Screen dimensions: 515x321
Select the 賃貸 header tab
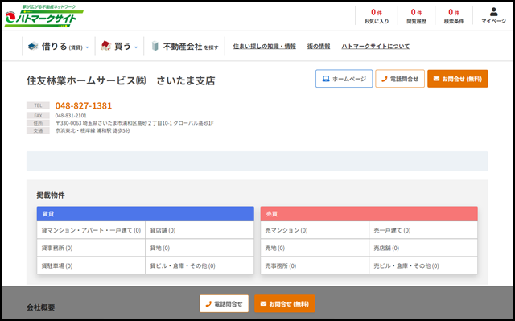(x=145, y=214)
